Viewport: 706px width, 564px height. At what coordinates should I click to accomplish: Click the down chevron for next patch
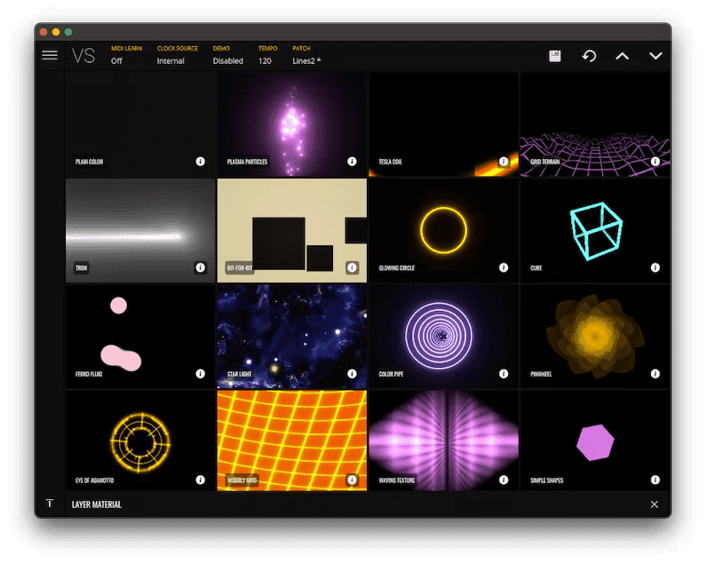[655, 56]
